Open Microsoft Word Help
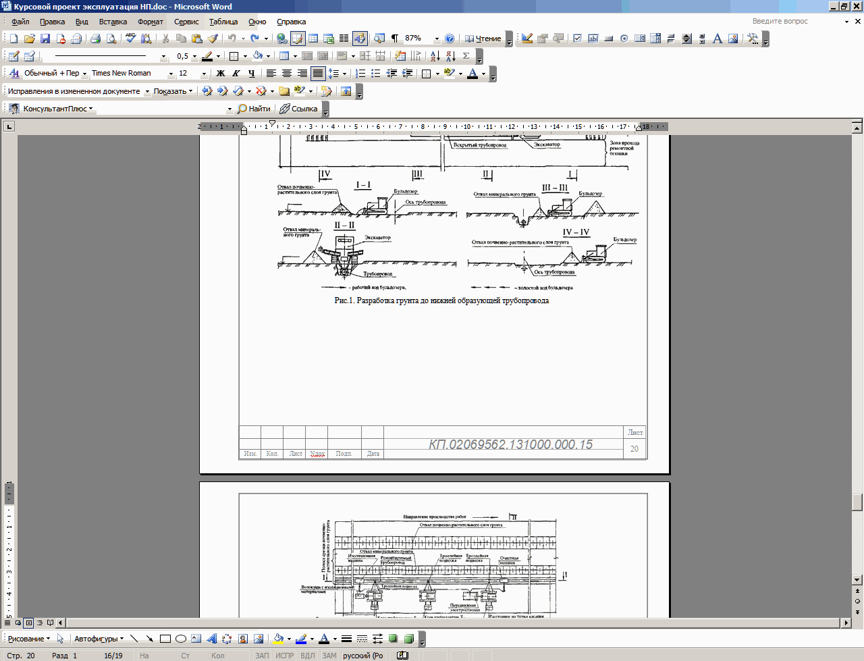Viewport: 864px width, 661px height. tap(450, 38)
